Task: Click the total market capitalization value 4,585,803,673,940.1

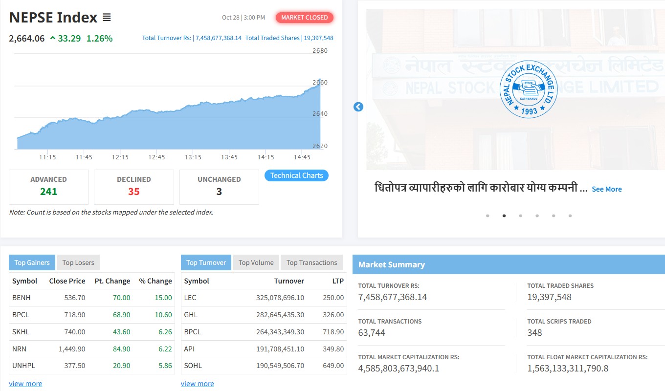Action: [x=399, y=369]
